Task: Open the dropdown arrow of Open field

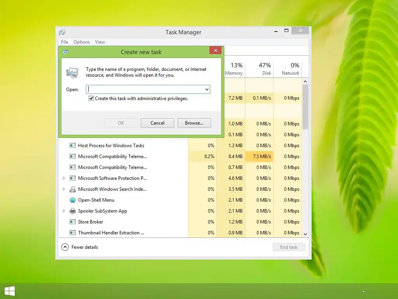Action: tap(207, 90)
